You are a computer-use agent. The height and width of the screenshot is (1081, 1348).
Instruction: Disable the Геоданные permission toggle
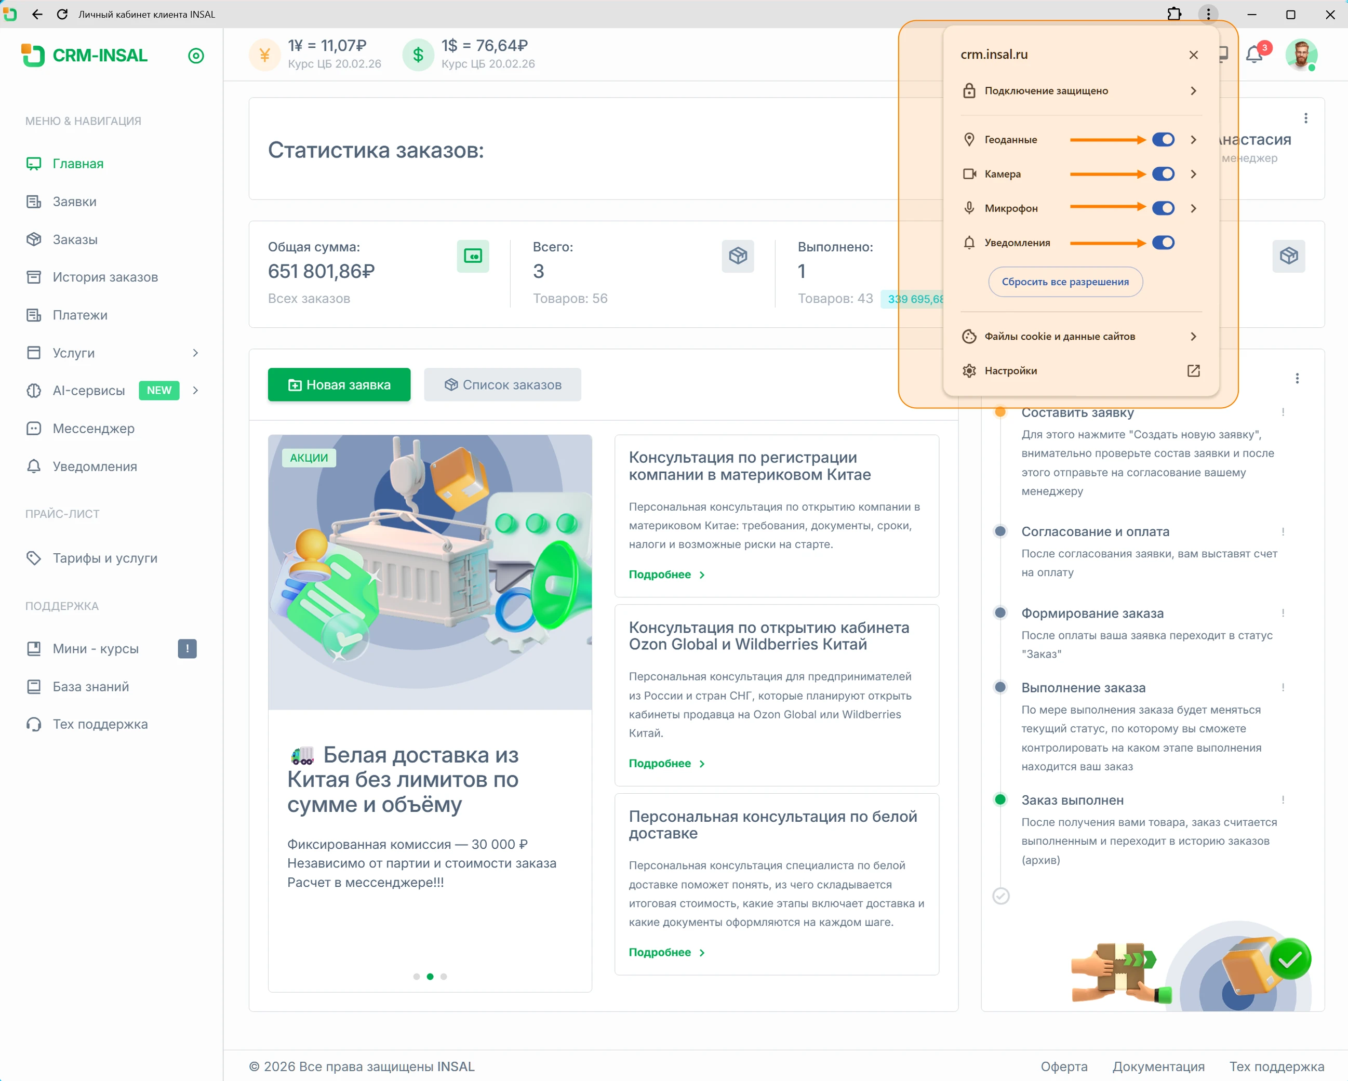click(x=1163, y=139)
